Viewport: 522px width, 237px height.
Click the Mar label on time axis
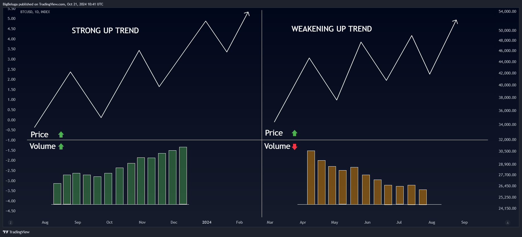coord(270,222)
